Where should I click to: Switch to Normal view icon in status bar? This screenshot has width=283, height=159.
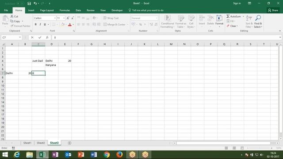click(x=226, y=148)
